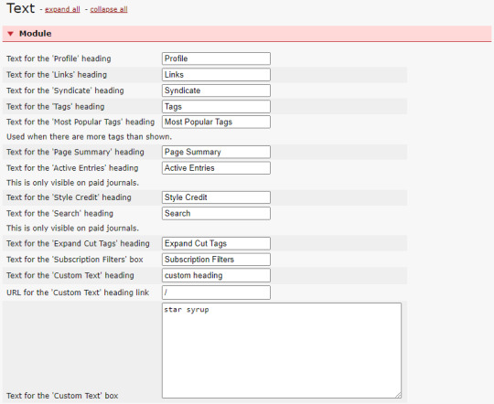Click the 'collapse all' link
This screenshot has height=404, width=494.
pos(109,9)
